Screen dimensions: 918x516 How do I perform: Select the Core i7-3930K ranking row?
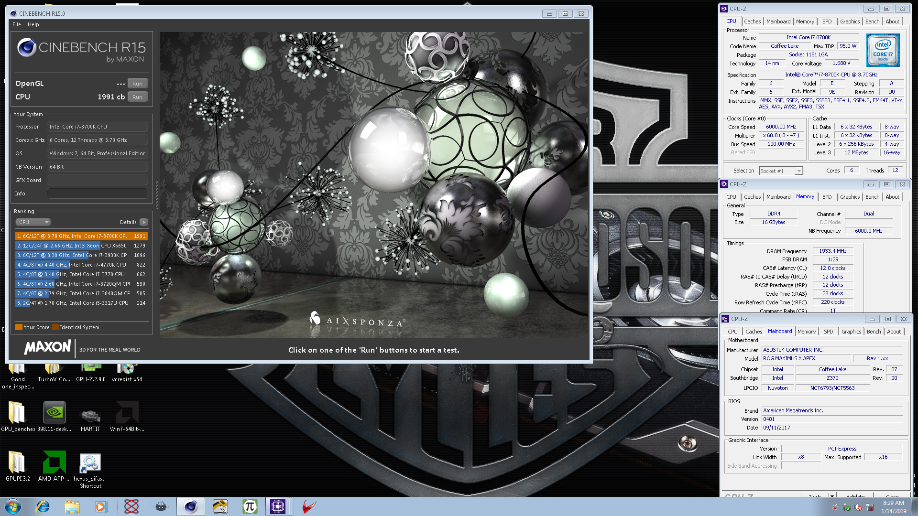click(81, 255)
